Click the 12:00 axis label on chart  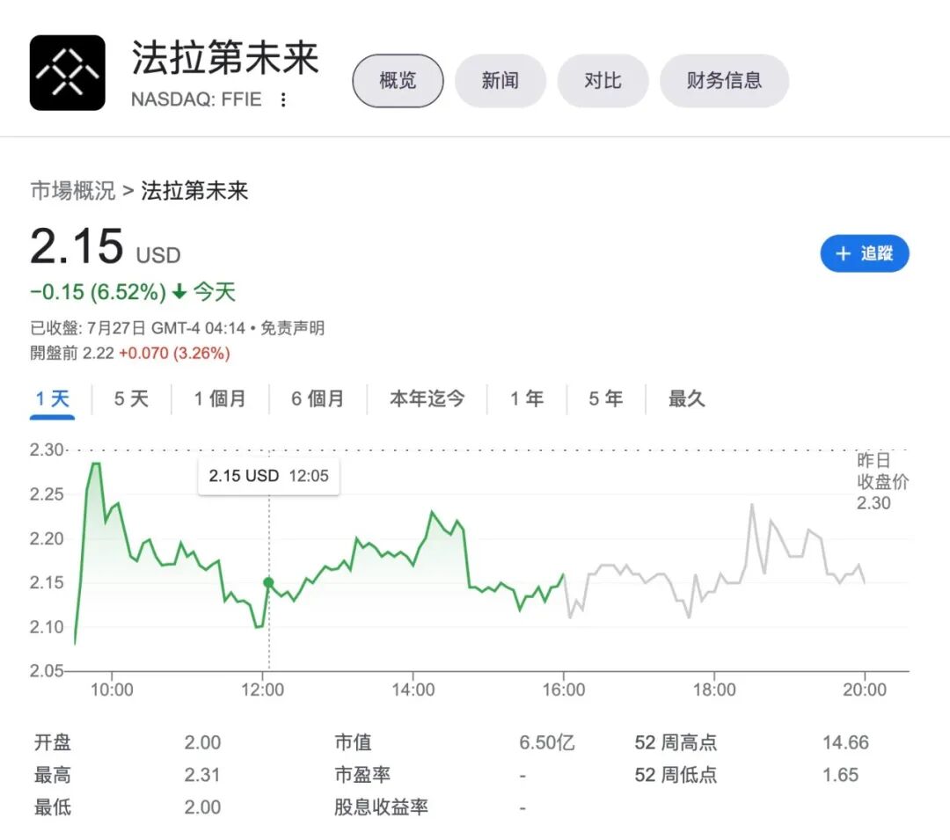point(262,690)
